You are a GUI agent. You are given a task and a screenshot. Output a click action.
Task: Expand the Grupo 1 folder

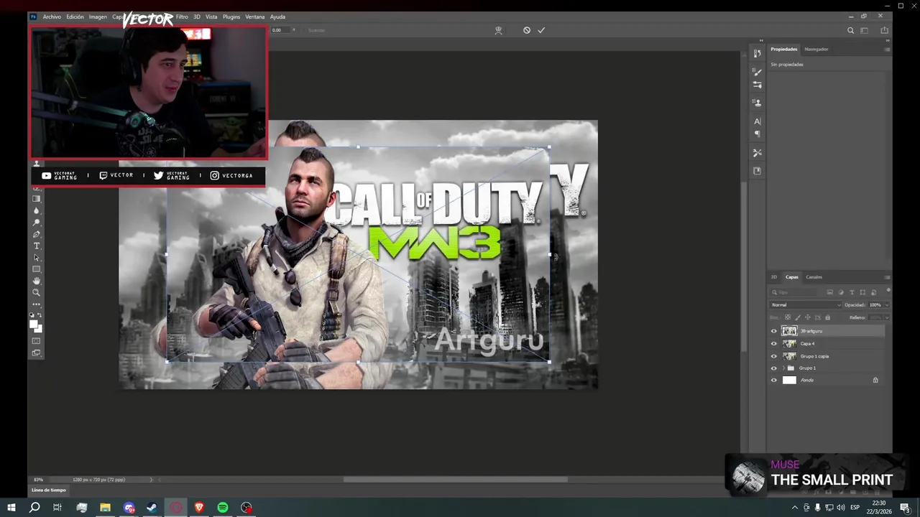[x=783, y=368]
